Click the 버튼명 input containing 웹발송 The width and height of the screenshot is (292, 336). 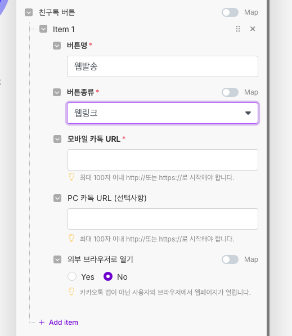coord(163,66)
